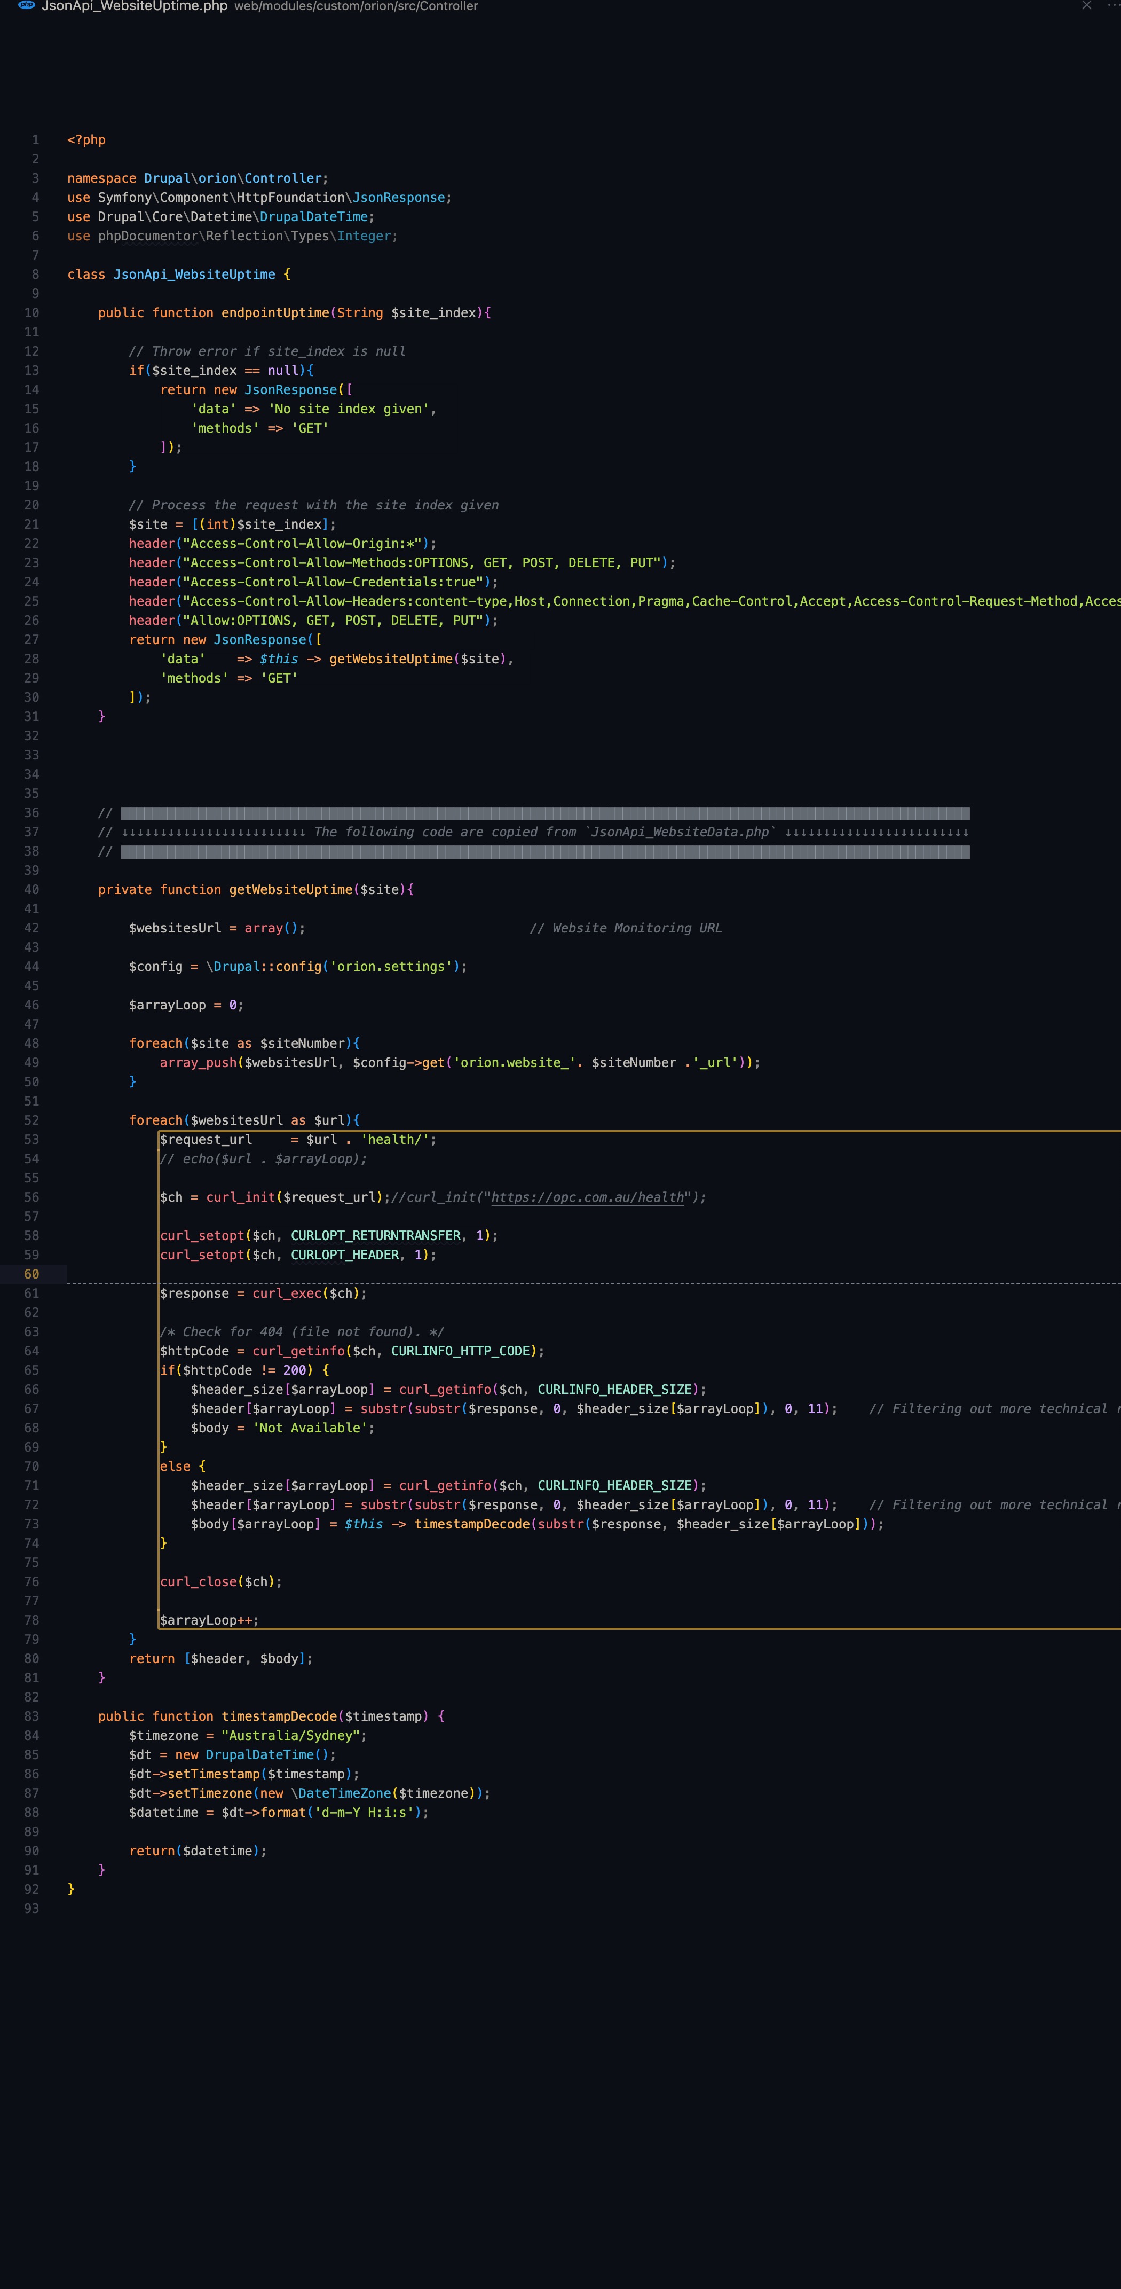Click class name JsonApi_WebsiteUptime on line 8
Image resolution: width=1121 pixels, height=2289 pixels.
click(x=194, y=275)
